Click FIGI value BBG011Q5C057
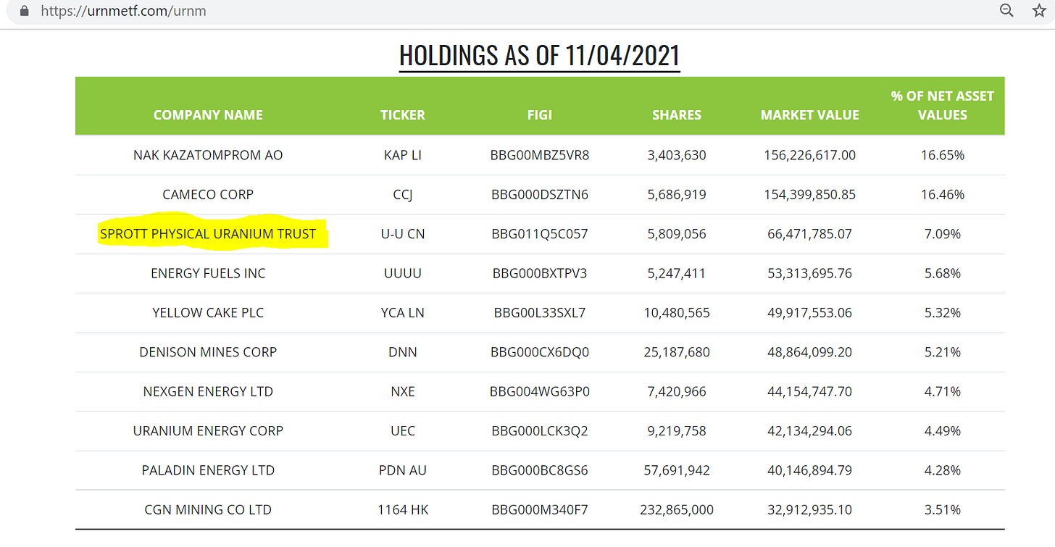Viewport: 1055px width, 547px height. click(540, 234)
